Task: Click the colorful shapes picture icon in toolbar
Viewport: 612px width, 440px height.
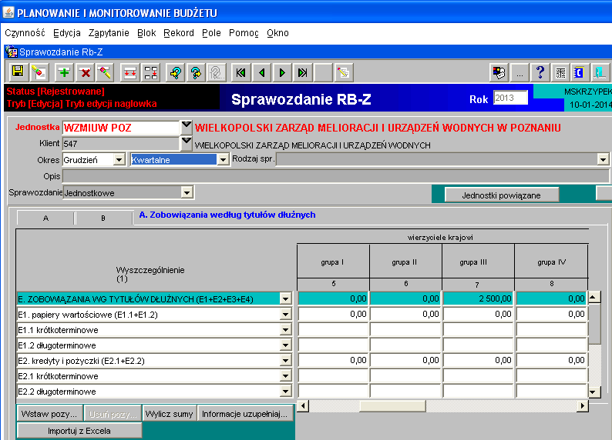Action: 499,72
